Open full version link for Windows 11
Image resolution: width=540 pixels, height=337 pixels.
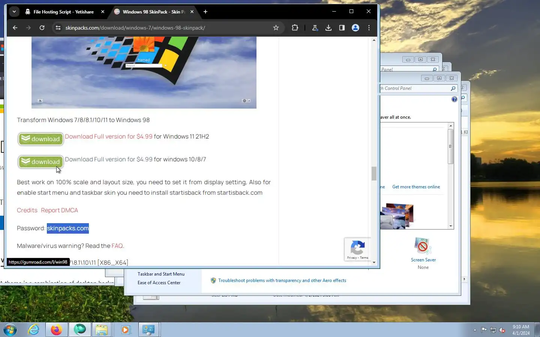pos(109,137)
